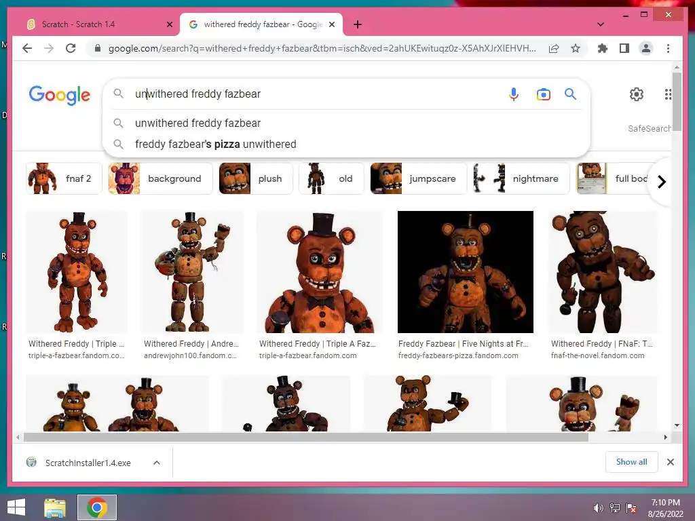The width and height of the screenshot is (695, 521).
Task: Open Chrome's side panel
Action: pos(624,48)
